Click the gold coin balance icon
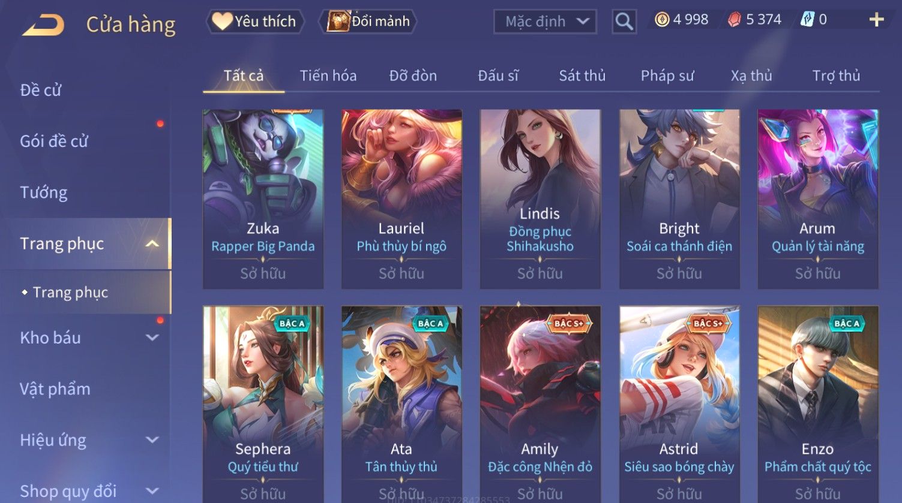The width and height of the screenshot is (902, 503). tap(662, 20)
